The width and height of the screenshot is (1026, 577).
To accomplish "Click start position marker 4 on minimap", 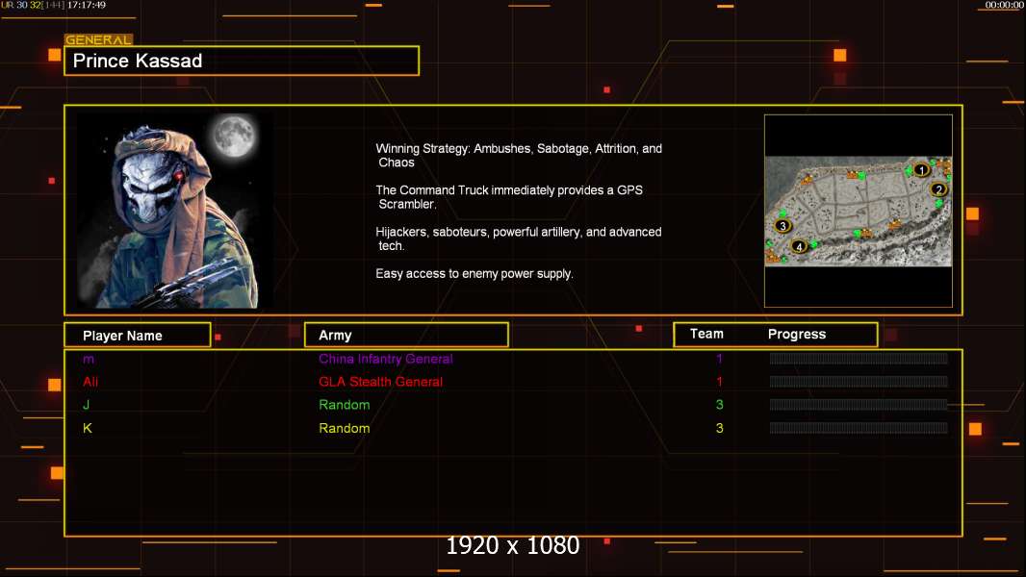I will coord(798,246).
